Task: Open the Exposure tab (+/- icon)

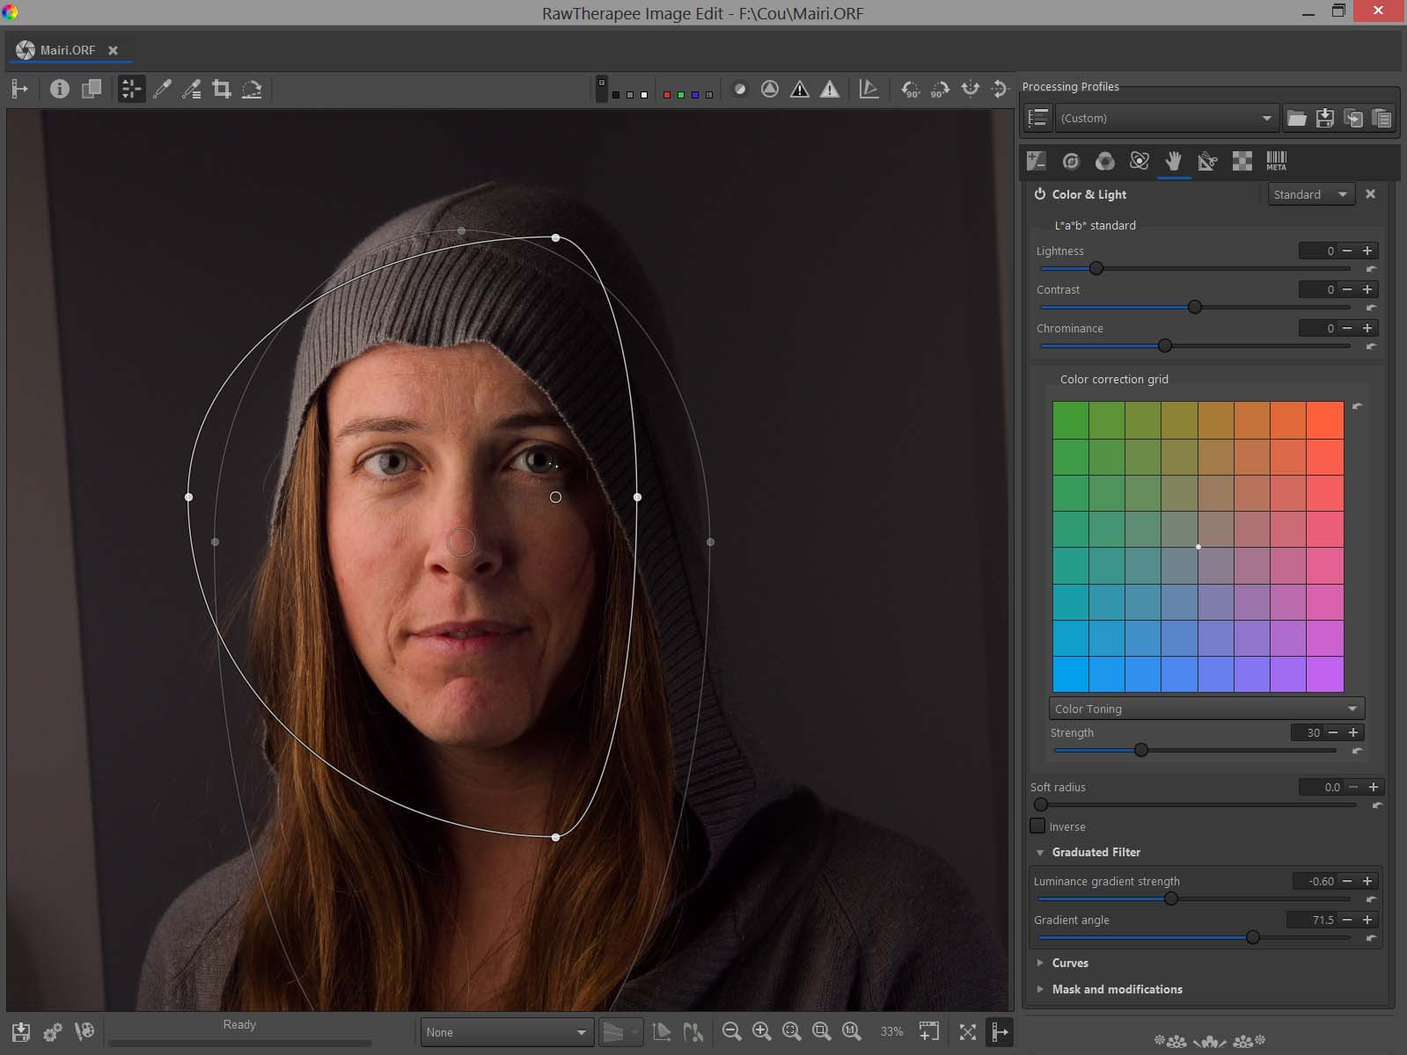Action: pyautogui.click(x=1037, y=161)
